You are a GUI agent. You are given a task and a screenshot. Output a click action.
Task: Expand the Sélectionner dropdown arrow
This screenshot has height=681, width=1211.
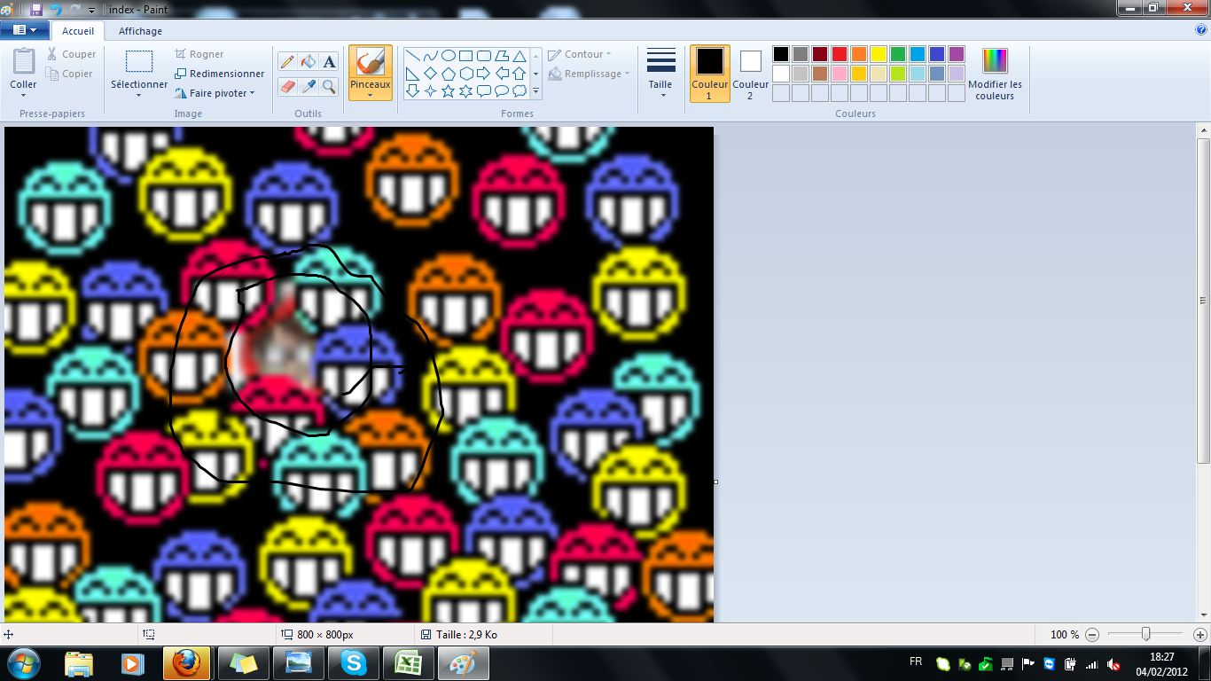coord(139,95)
